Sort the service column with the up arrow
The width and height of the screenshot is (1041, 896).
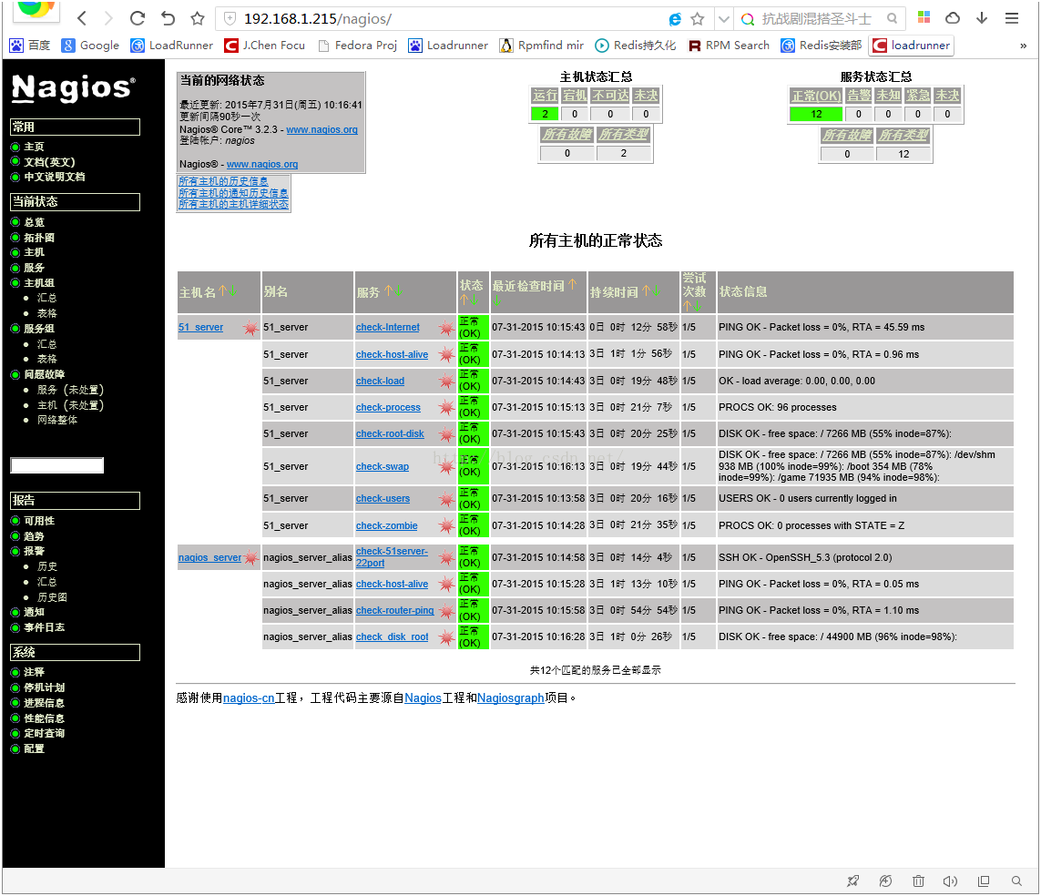click(x=388, y=290)
